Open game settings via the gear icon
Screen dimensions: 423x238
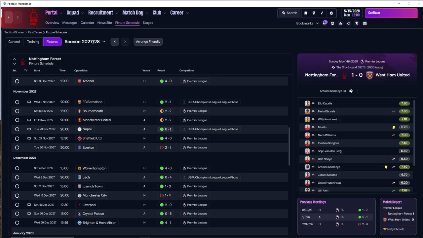pos(331,13)
